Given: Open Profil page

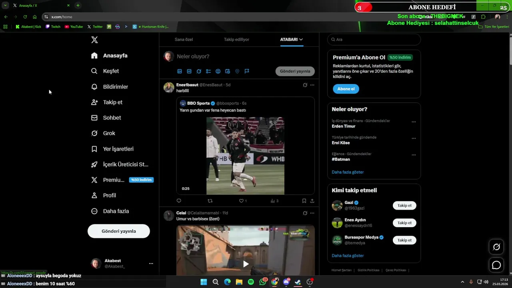Looking at the screenshot, I should (104, 196).
